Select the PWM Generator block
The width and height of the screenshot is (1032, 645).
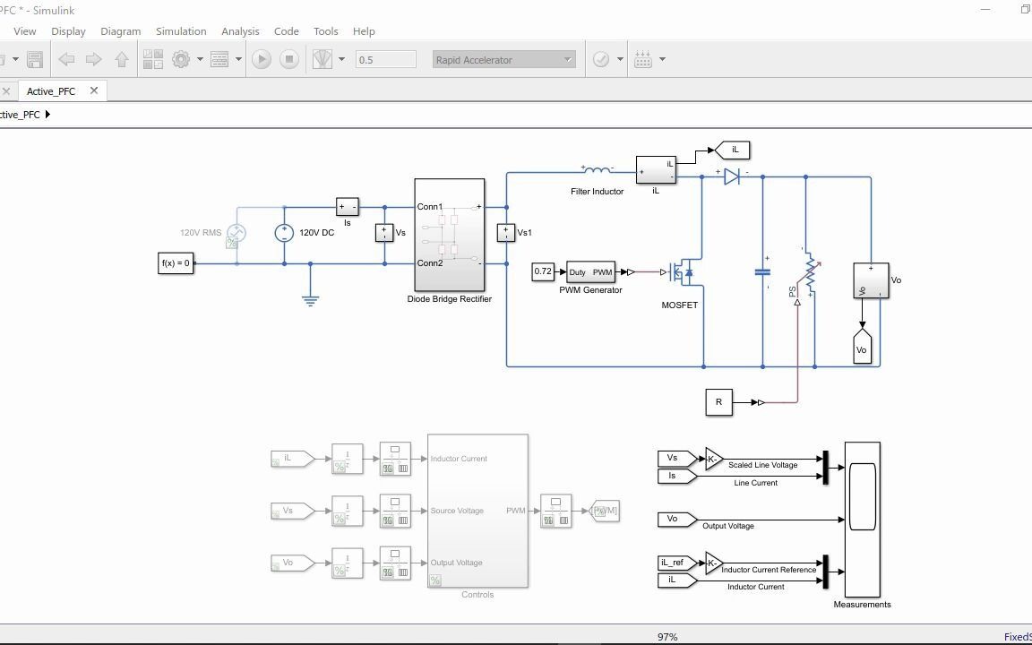(x=590, y=272)
